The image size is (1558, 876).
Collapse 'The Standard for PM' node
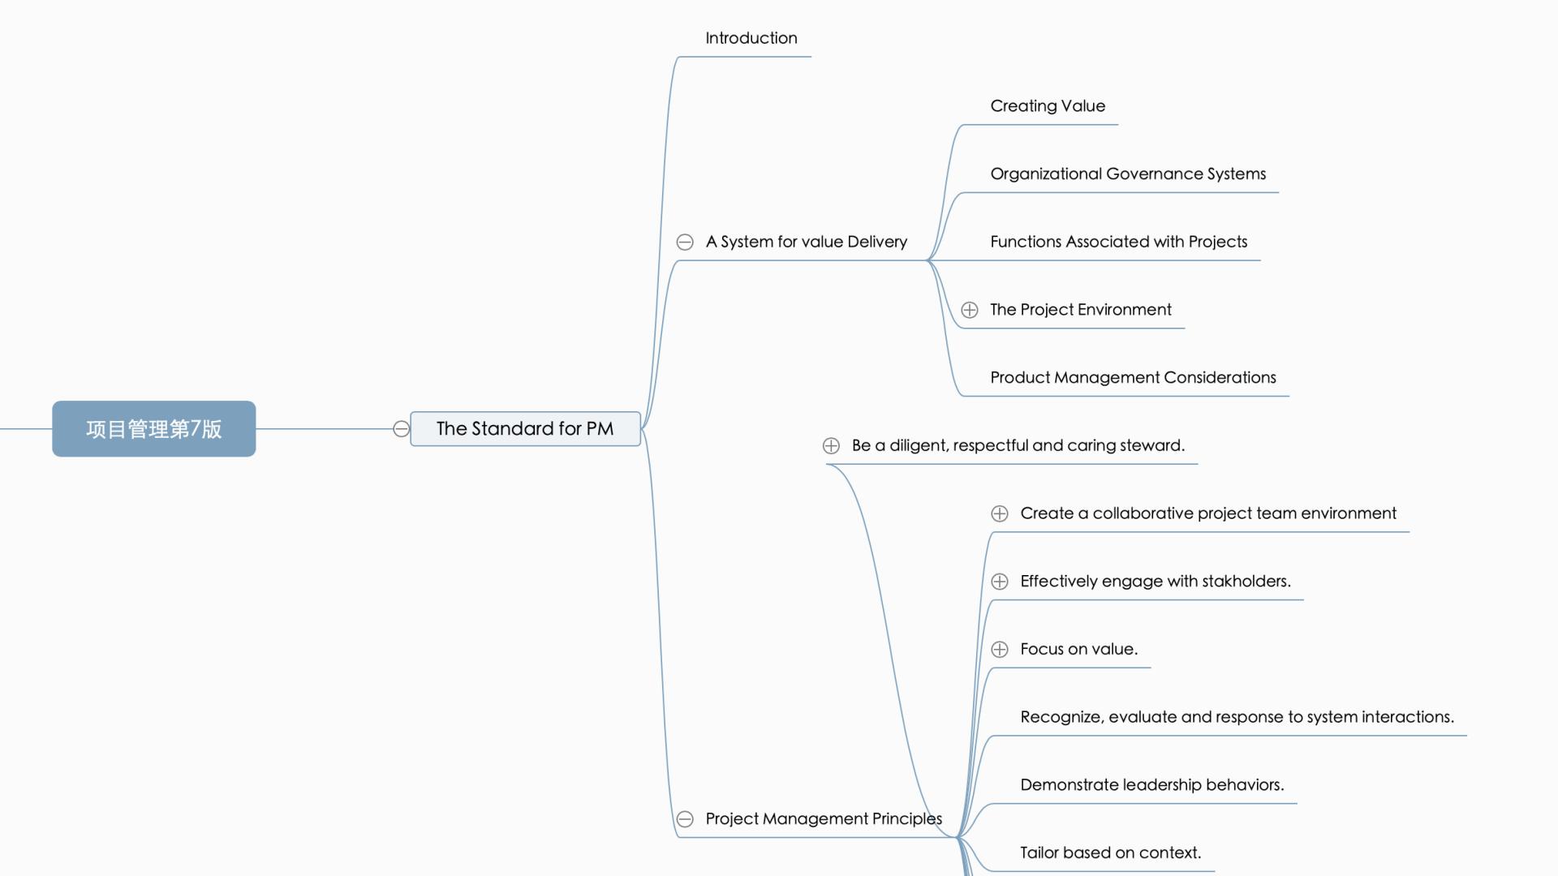(398, 427)
